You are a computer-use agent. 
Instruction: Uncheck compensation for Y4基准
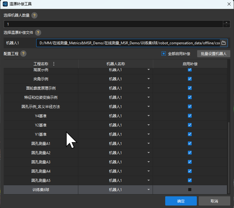189,116
